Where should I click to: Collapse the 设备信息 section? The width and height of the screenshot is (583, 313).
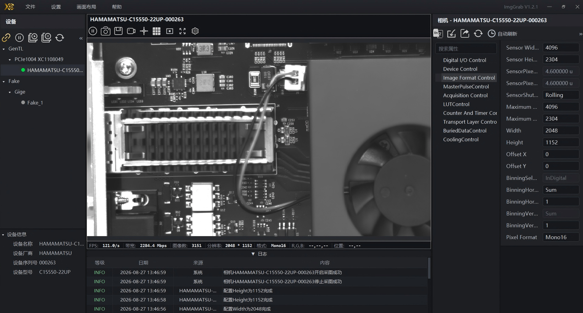pyautogui.click(x=3, y=235)
